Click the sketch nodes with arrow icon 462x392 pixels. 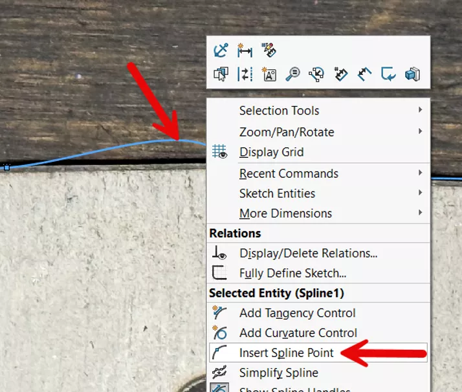(316, 74)
